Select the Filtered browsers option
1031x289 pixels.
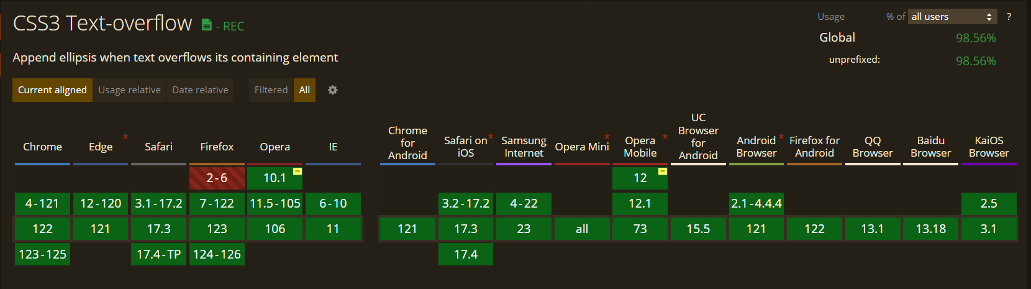(271, 90)
